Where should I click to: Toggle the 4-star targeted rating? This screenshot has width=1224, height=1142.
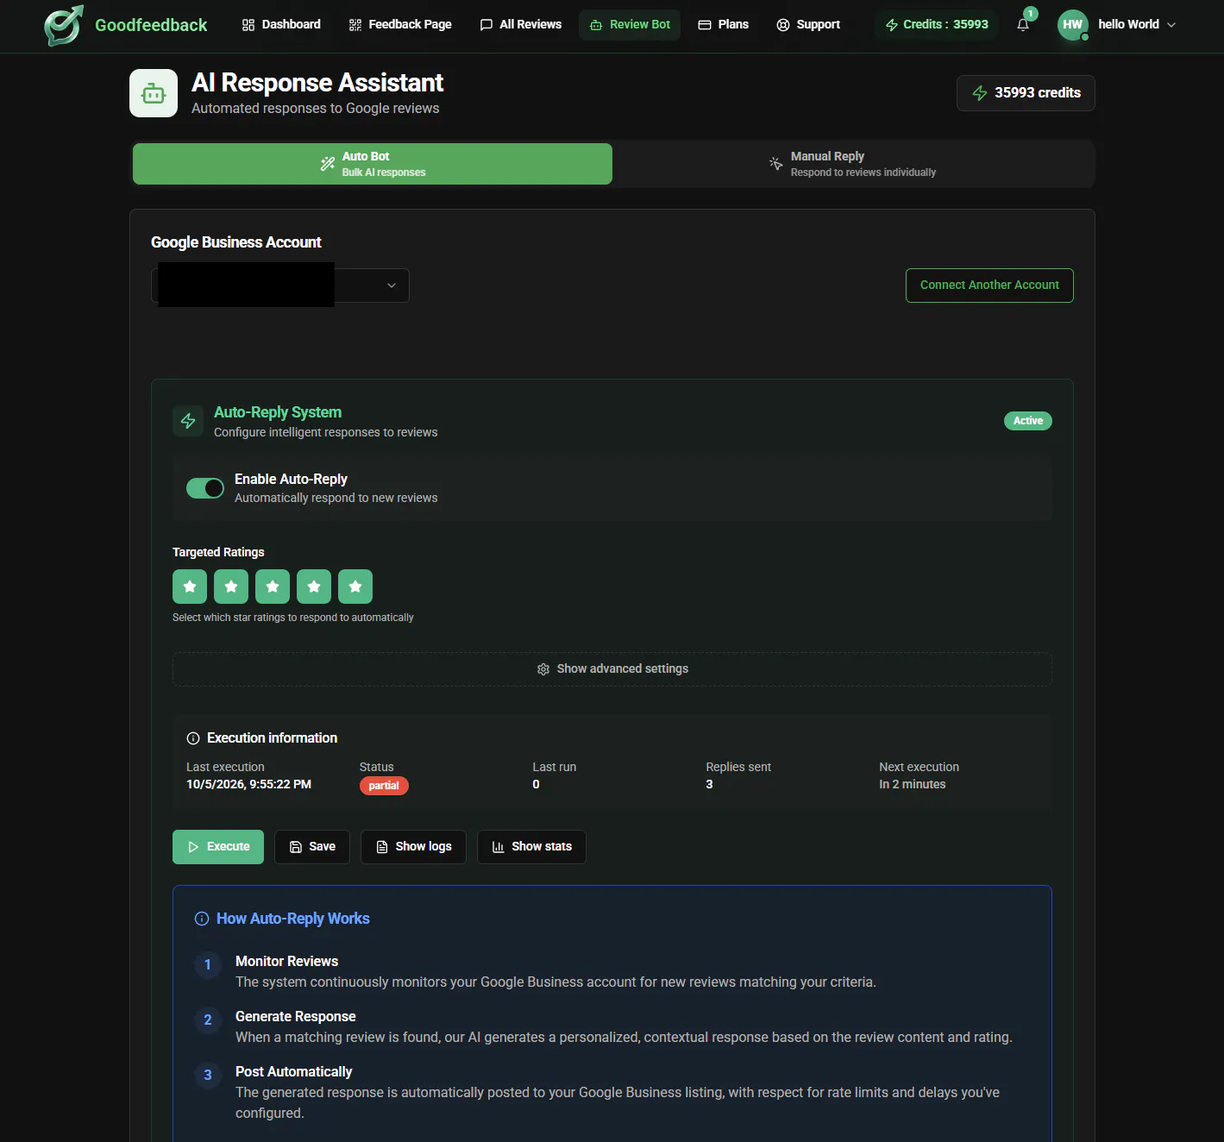[314, 587]
